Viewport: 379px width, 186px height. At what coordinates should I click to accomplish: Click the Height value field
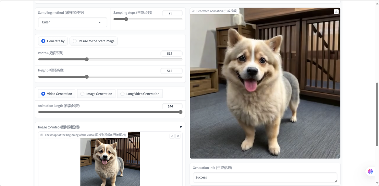pyautogui.click(x=171, y=71)
